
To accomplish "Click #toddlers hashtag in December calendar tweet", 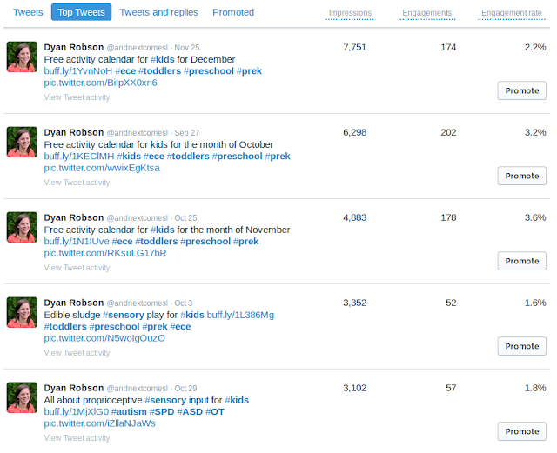I will (160, 71).
